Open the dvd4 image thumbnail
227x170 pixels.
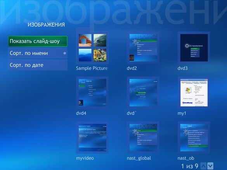pyautogui.click(x=92, y=92)
